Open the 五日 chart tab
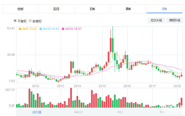 pos(56,9)
